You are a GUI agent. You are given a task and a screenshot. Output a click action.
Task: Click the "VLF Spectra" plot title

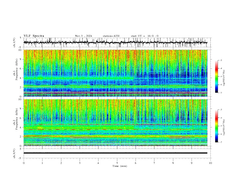pos(34,36)
